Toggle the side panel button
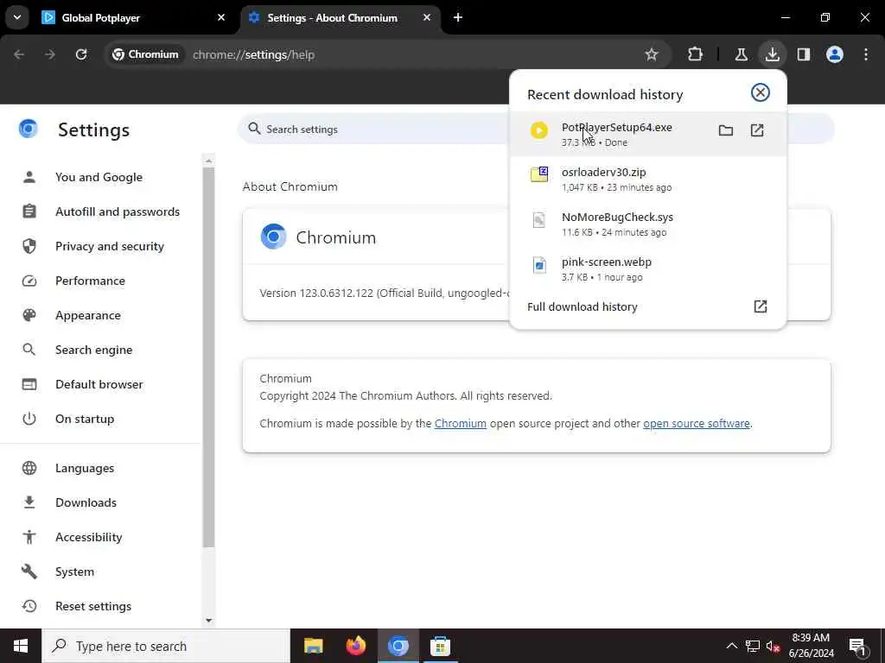 point(803,54)
